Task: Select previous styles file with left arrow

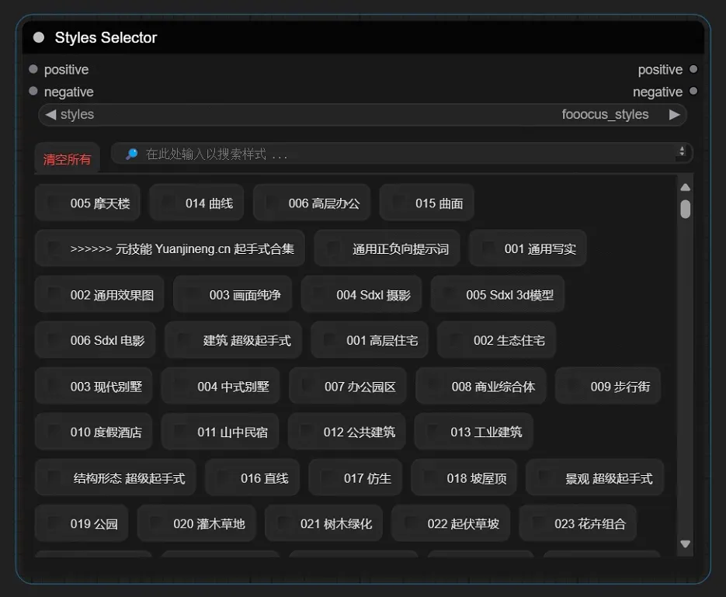Action: (x=50, y=114)
